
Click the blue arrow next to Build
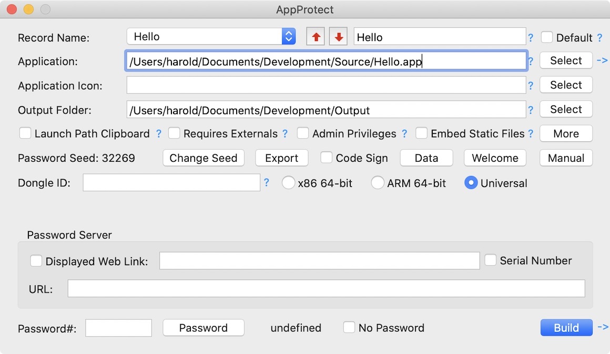[603, 327]
